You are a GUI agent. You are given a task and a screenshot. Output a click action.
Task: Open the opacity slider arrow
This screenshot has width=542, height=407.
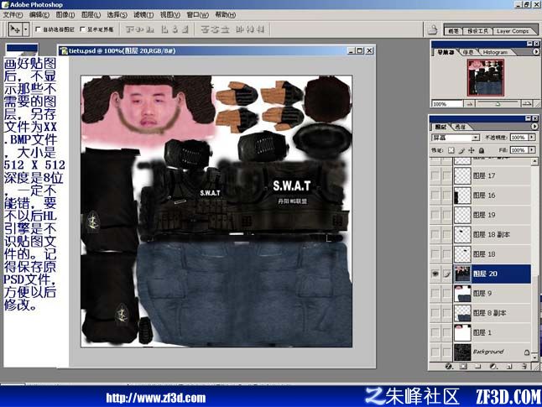point(532,138)
